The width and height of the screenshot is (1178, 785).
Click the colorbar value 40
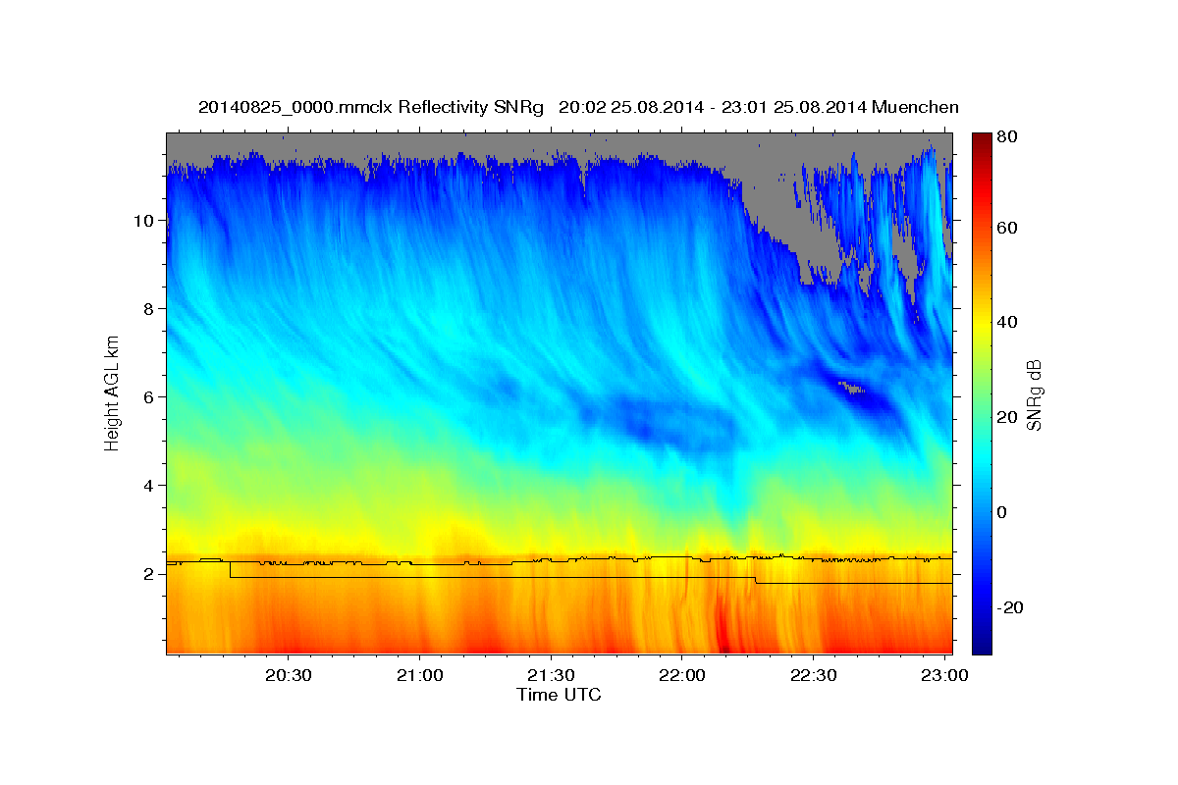[1009, 323]
